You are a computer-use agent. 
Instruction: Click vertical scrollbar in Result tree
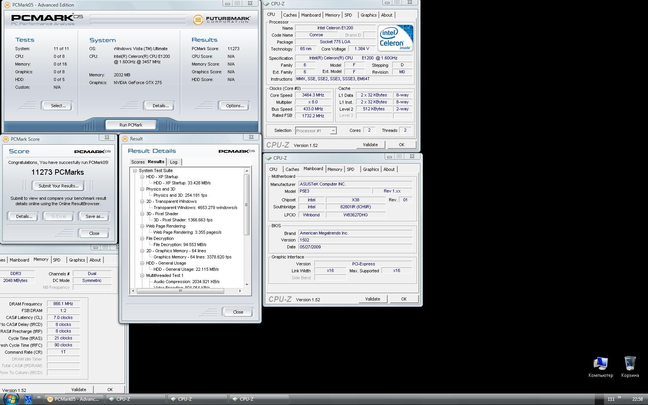point(247,204)
